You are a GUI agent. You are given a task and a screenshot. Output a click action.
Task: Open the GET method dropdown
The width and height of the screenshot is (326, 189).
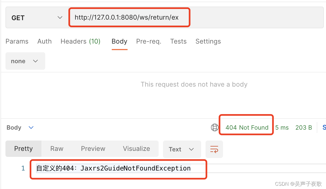(x=37, y=18)
